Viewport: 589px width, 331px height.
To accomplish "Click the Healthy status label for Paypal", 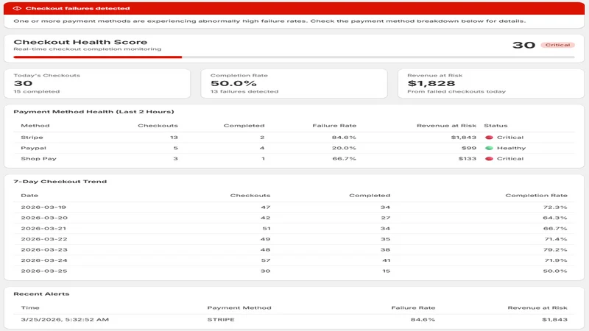I will click(x=511, y=148).
